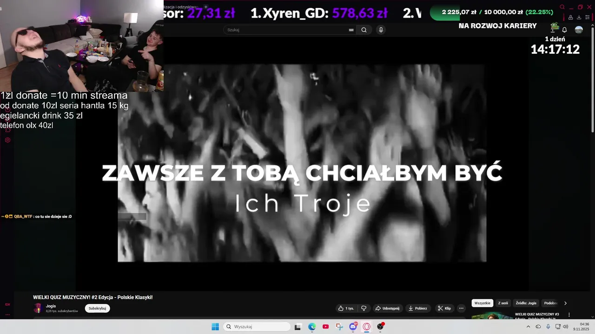Click the page vertical scrollbar thumb
Image resolution: width=595 pixels, height=334 pixels.
click(x=592, y=79)
